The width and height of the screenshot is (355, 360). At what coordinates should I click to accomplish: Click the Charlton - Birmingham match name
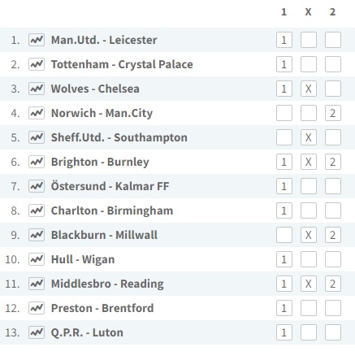point(112,210)
